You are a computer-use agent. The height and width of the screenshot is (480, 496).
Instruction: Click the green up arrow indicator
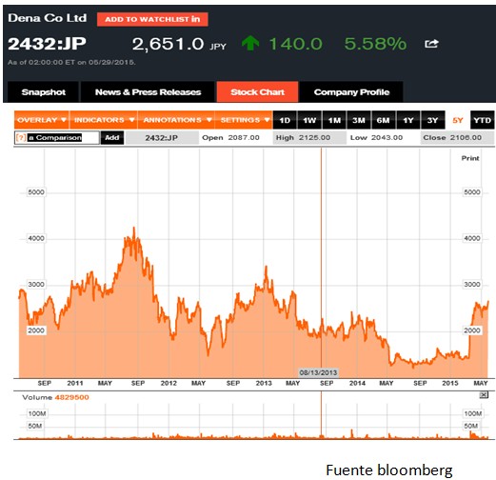pyautogui.click(x=250, y=43)
